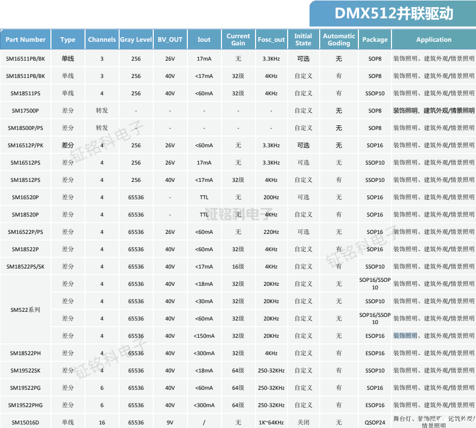The height and width of the screenshot is (428, 476).
Task: Click the Fosc_out column header
Action: 271,39
